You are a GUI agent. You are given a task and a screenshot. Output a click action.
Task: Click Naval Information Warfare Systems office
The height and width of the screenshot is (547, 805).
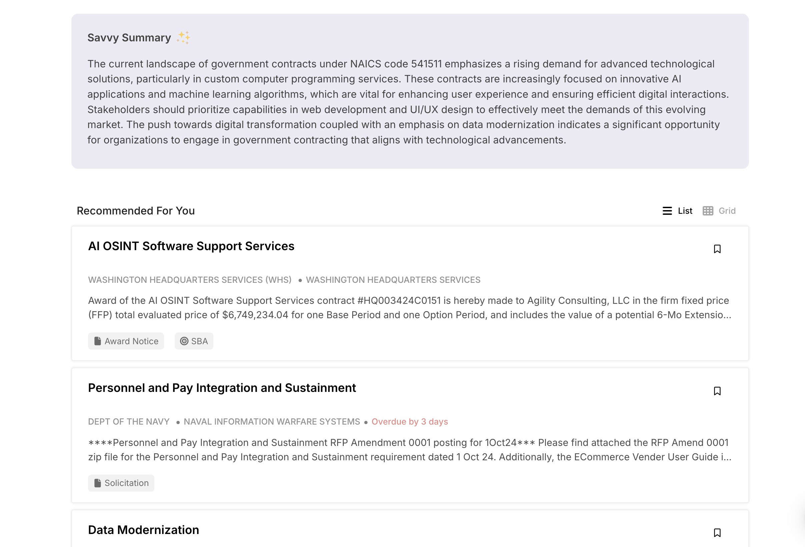271,422
